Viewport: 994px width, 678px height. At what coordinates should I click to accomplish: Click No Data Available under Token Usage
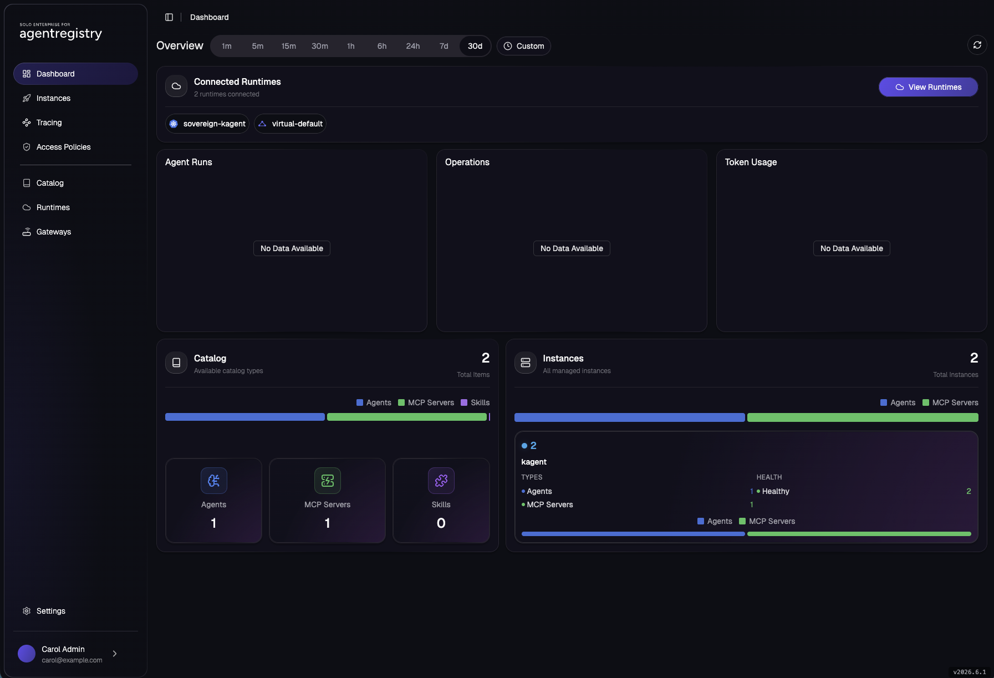852,248
